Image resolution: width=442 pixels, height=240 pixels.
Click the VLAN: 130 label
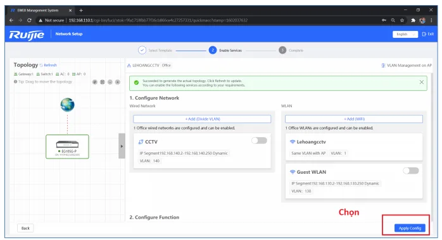point(301,191)
